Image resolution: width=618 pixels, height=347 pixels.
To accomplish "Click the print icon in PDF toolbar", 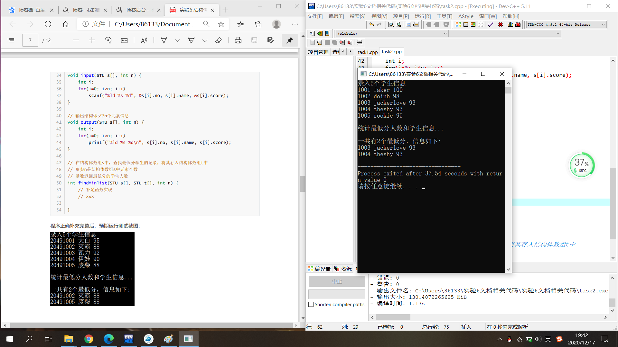I will pyautogui.click(x=238, y=40).
